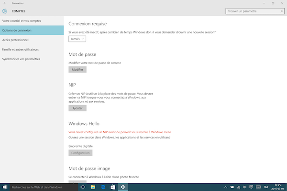Restore down the Paramètres window
The image size is (287, 191).
click(273, 3)
